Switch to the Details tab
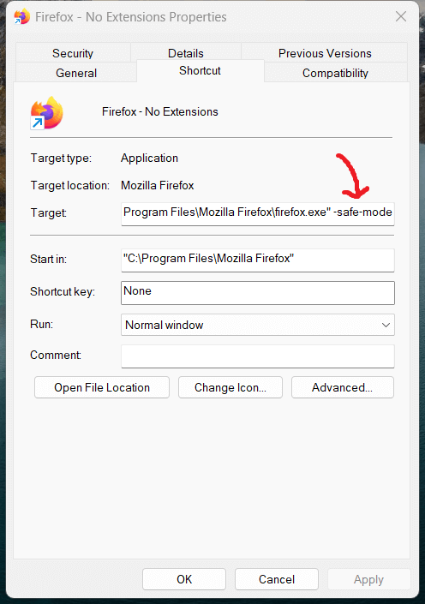425x604 pixels. point(186,53)
